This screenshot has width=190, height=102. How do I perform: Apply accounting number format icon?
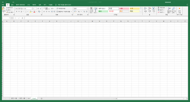(x=75, y=11)
